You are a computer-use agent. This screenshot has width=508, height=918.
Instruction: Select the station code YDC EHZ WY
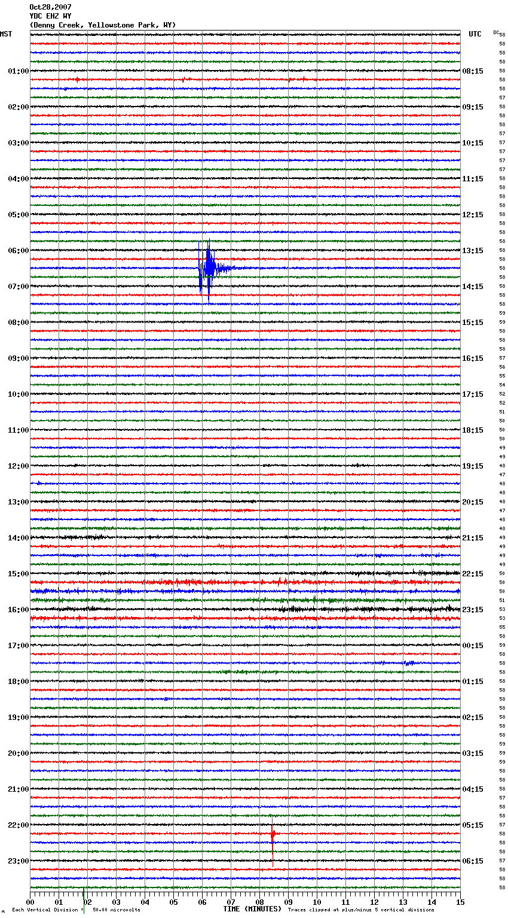[x=50, y=16]
